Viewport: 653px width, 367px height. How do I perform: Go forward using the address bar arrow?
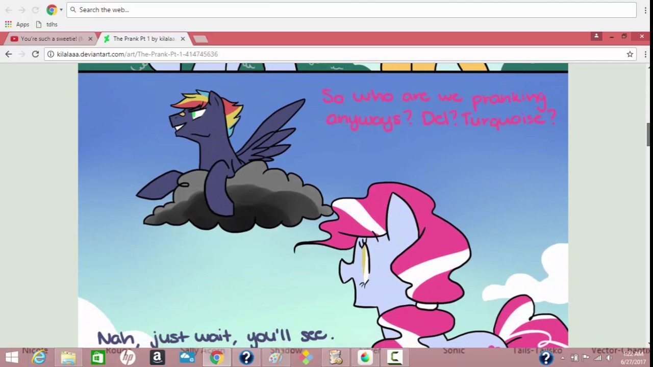(21, 54)
